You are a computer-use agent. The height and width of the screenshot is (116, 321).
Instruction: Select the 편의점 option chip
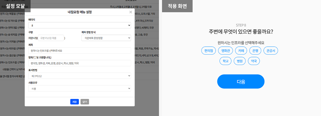click(208, 51)
